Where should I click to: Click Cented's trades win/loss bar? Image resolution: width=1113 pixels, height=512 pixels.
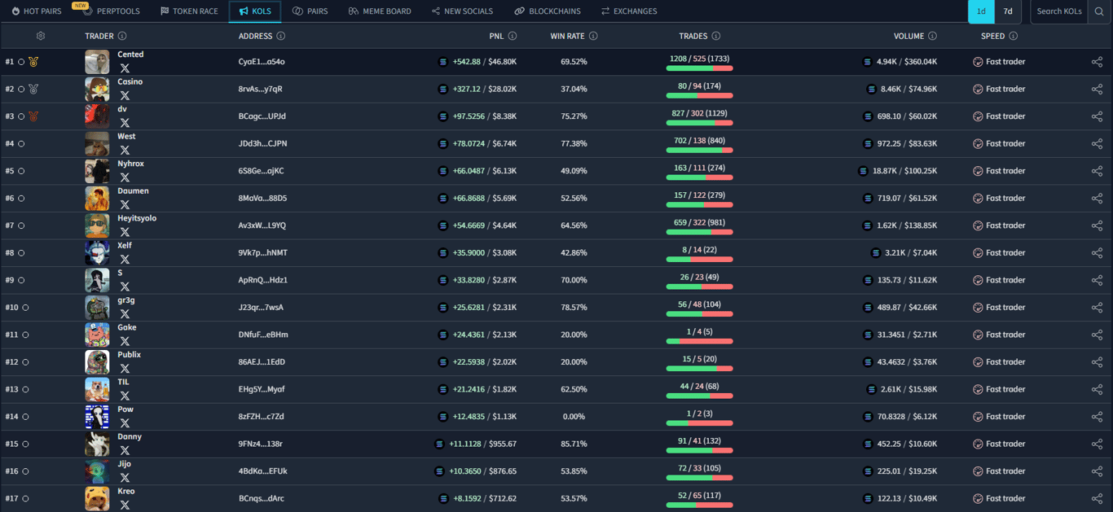(699, 68)
